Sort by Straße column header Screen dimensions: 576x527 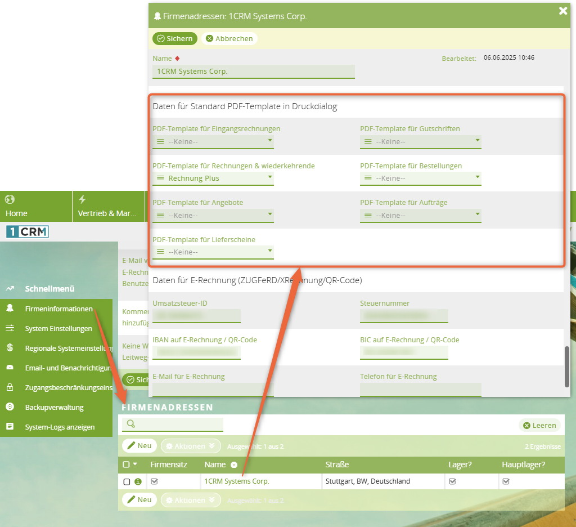pyautogui.click(x=337, y=465)
